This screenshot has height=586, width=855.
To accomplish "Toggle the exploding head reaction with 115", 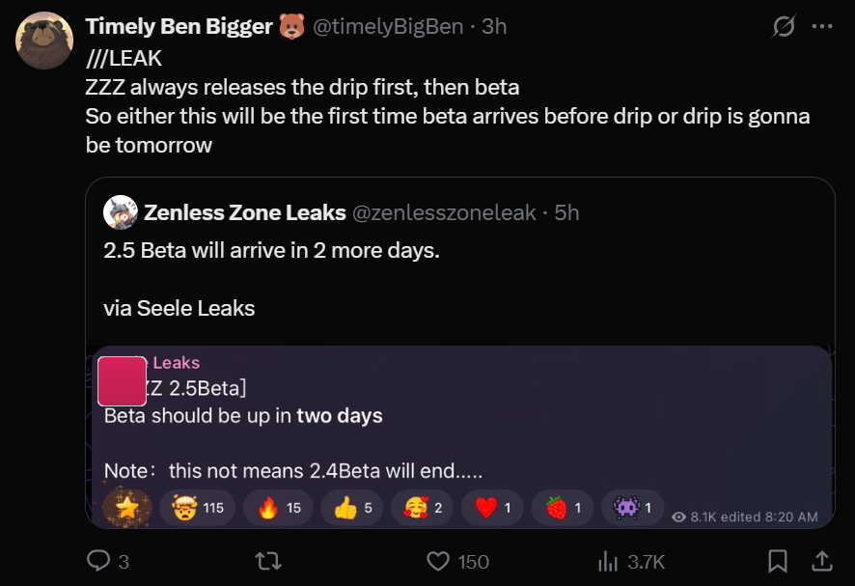I will pos(197,508).
